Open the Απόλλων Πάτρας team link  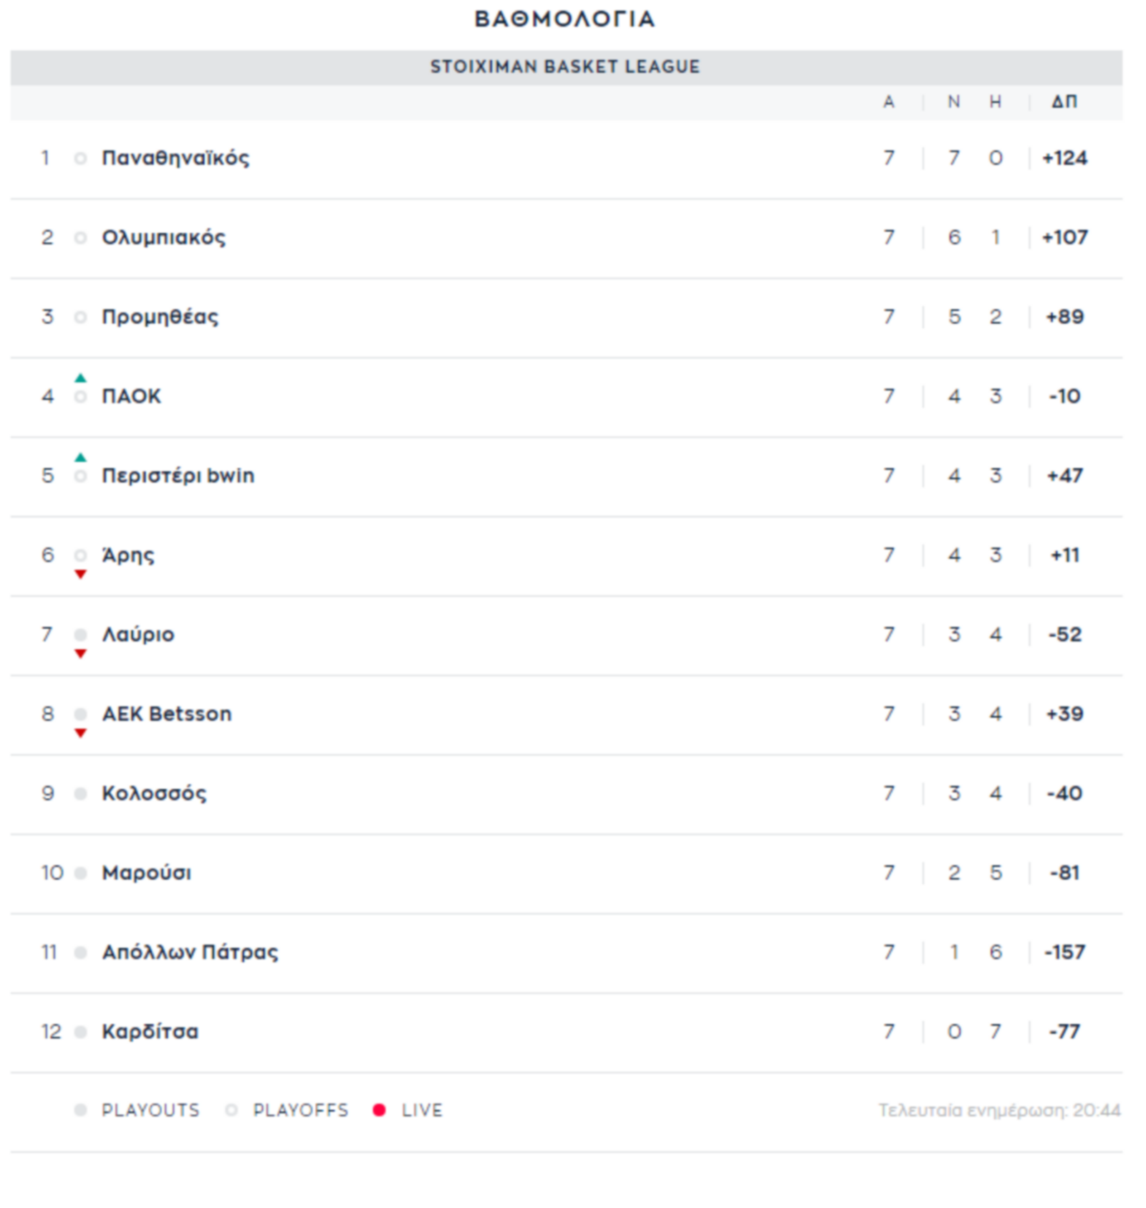[x=190, y=952]
